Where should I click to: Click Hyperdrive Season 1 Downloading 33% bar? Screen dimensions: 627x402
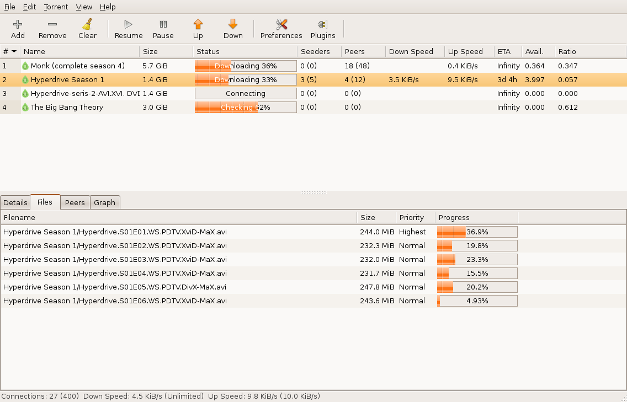tap(246, 80)
